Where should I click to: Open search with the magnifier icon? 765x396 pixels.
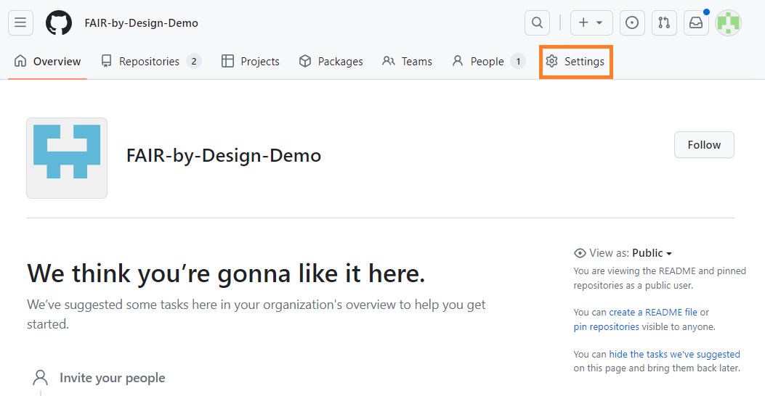tap(537, 23)
